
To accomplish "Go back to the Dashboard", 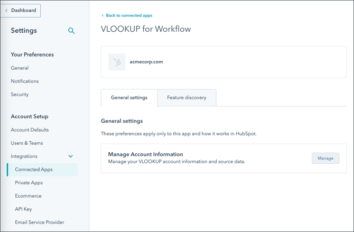I will (21, 11).
